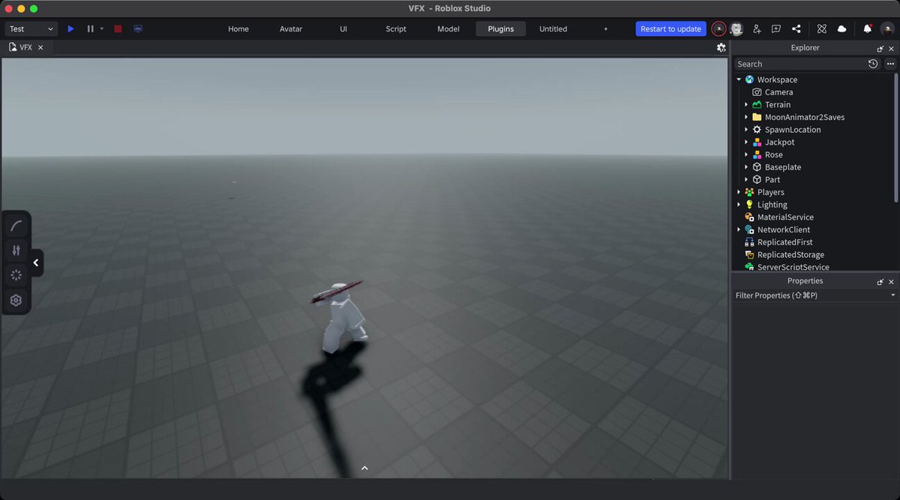
Task: Select the curve tool in side panel
Action: [16, 226]
